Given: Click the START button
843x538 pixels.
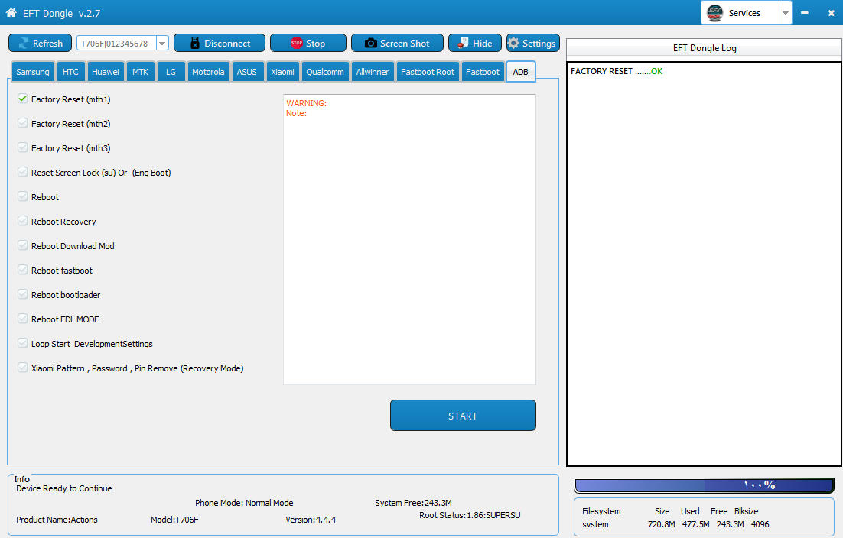Looking at the screenshot, I should (x=463, y=415).
